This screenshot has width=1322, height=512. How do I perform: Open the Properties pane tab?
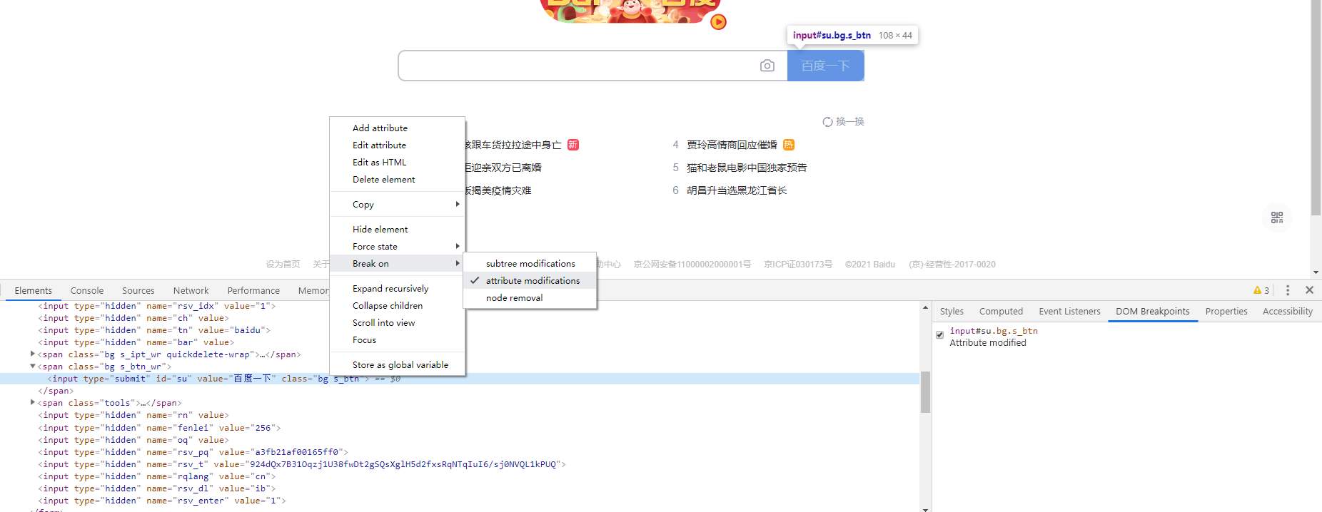[x=1226, y=312]
